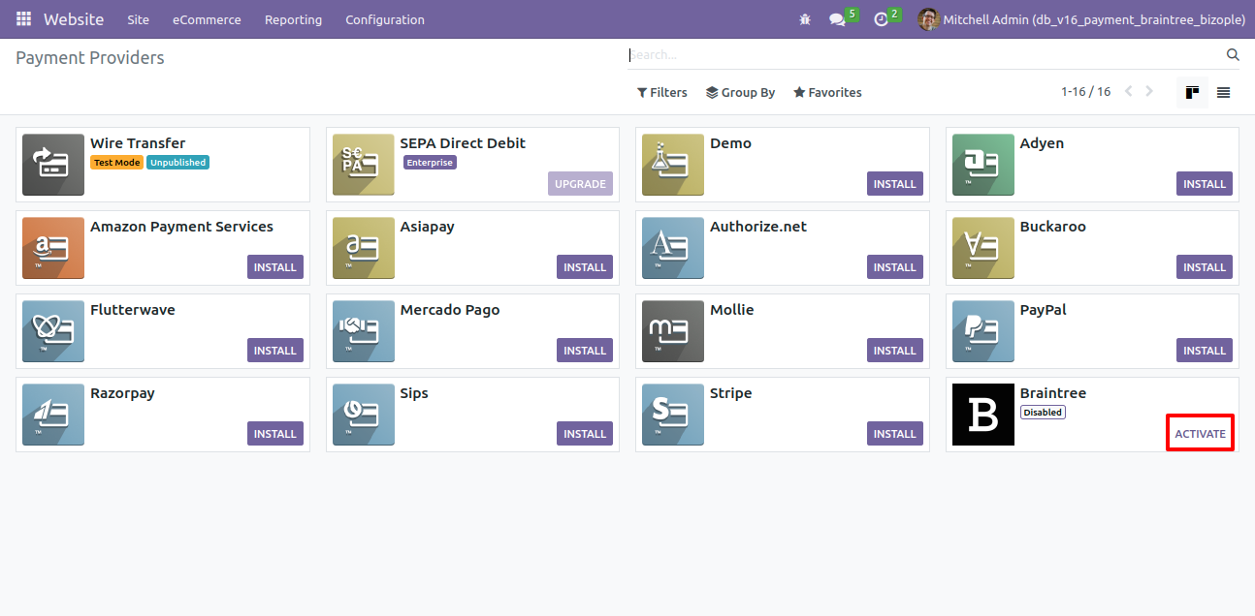Click the Unpublished badge on Wire Transfer
The width and height of the screenshot is (1255, 616).
pyautogui.click(x=178, y=163)
